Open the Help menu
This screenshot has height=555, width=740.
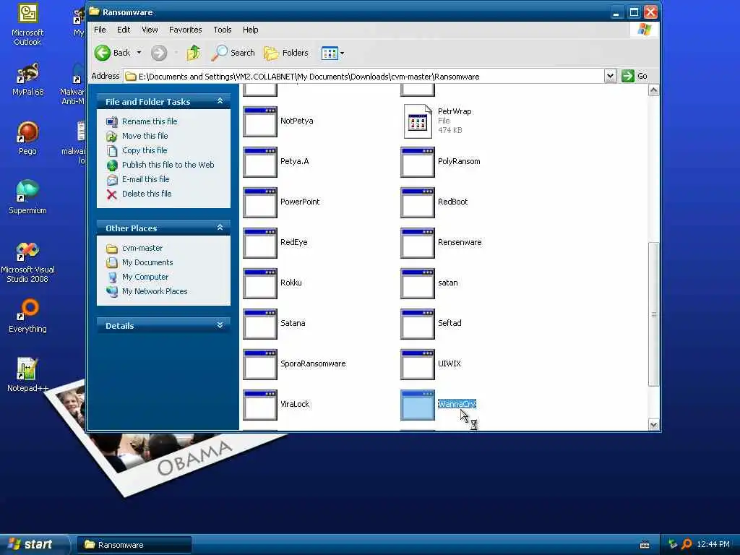(x=251, y=30)
